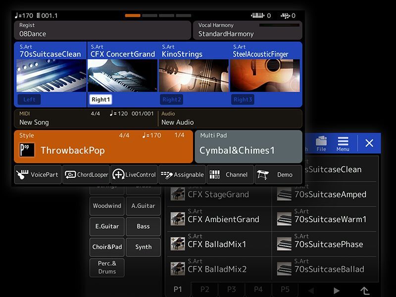Select the Woodwind voice category
396x297 pixels.
107,206
